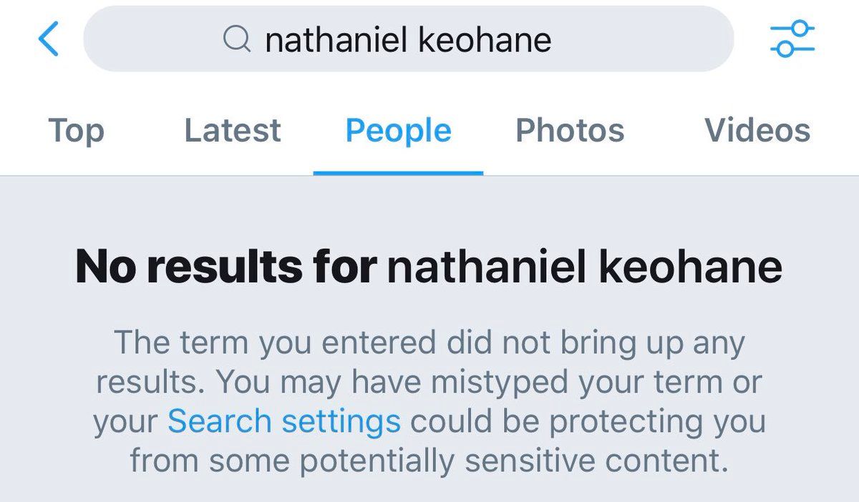859x502 pixels.
Task: Open the Search settings link
Action: (283, 421)
